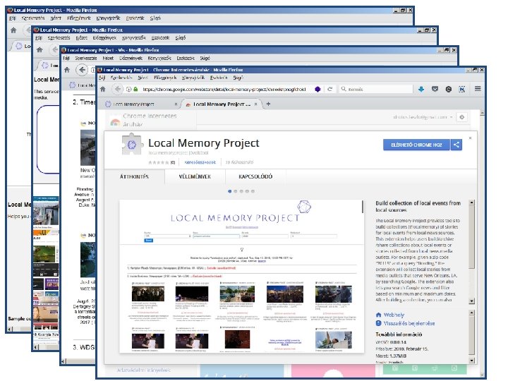Click the down arrow of the additional-info scrollbar
508x381 pixels.
tap(472, 361)
